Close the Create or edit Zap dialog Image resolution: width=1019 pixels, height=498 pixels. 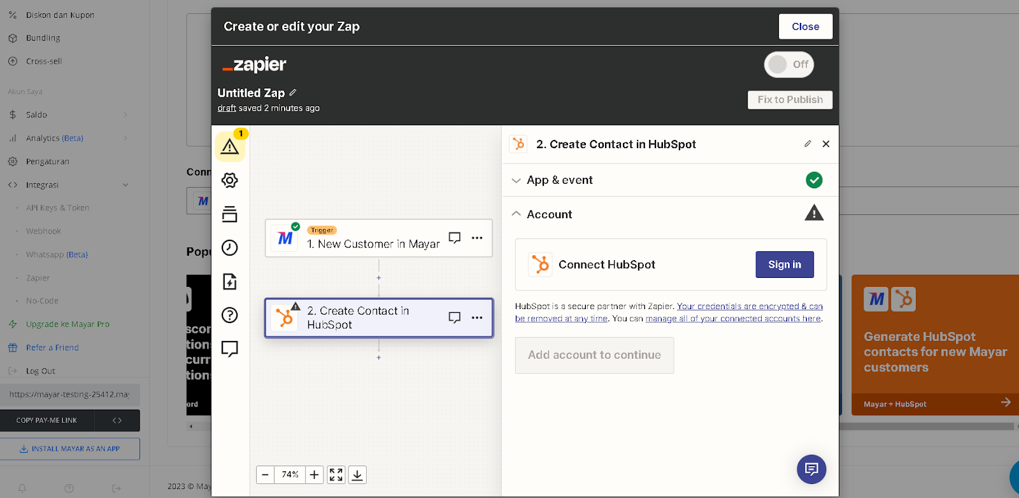tap(806, 27)
